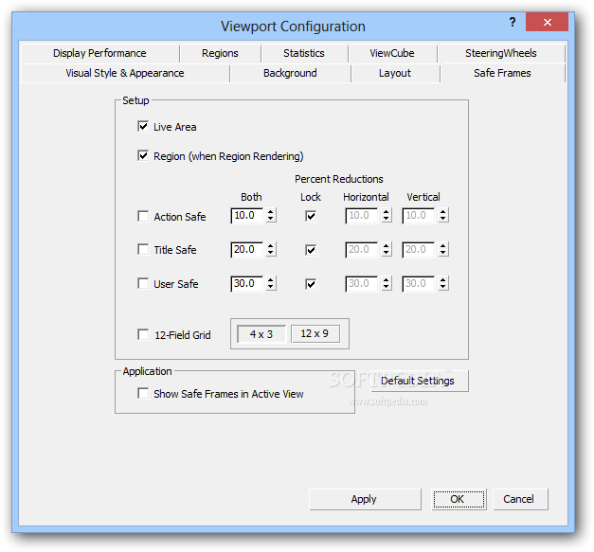Image resolution: width=594 pixels, height=552 pixels.
Task: Click the Action Safe Both value field
Action: 247,216
